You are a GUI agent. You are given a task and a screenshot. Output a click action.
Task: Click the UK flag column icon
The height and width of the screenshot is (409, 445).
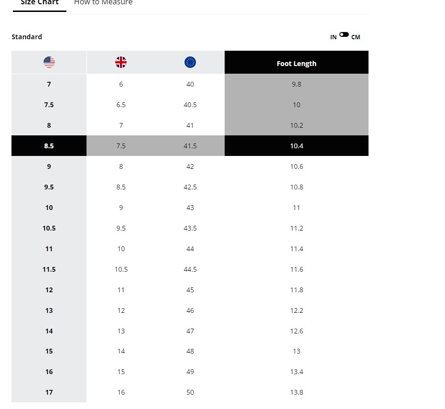pyautogui.click(x=121, y=62)
